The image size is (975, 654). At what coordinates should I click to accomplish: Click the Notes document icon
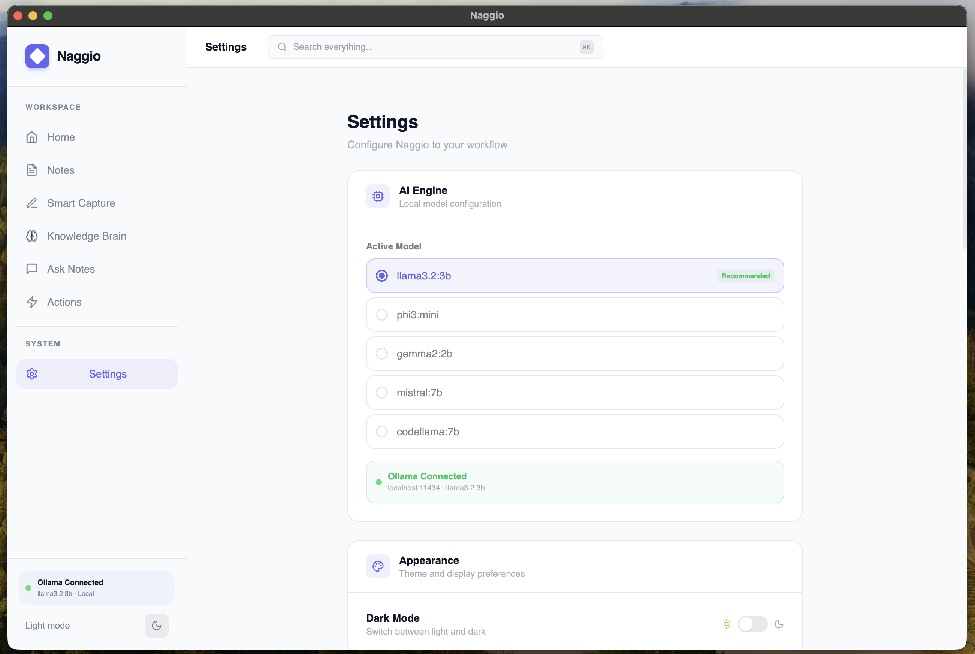pyautogui.click(x=32, y=170)
